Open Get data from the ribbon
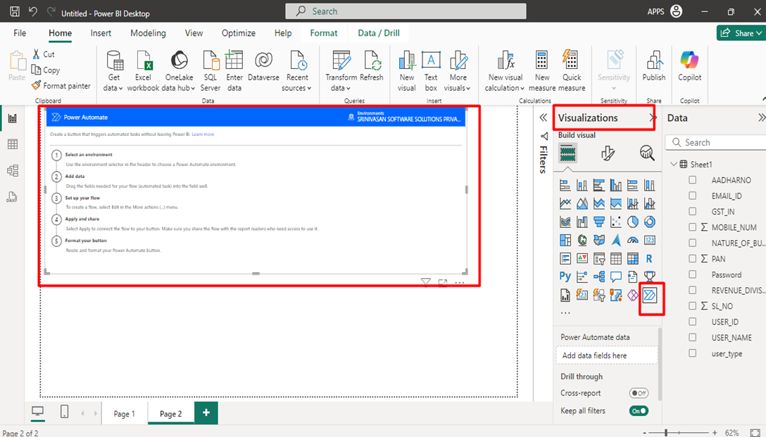Viewport: 766px width, 437px height. pyautogui.click(x=114, y=71)
